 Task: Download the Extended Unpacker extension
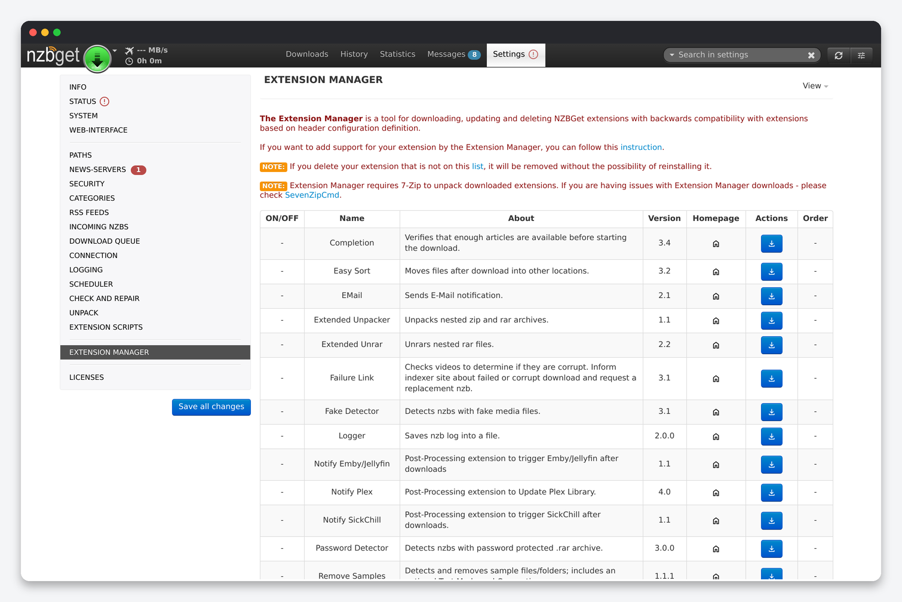(772, 321)
